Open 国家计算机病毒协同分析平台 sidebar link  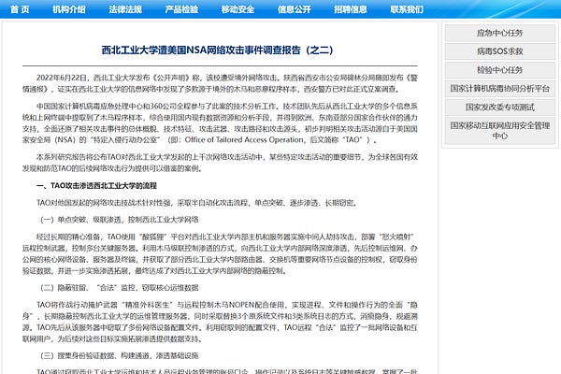click(x=500, y=89)
